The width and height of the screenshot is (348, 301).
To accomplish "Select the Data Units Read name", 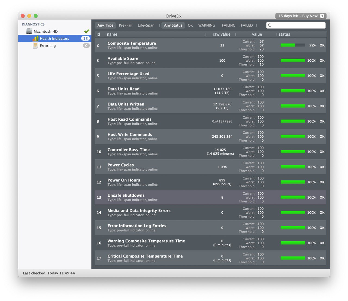I will pos(123,89).
